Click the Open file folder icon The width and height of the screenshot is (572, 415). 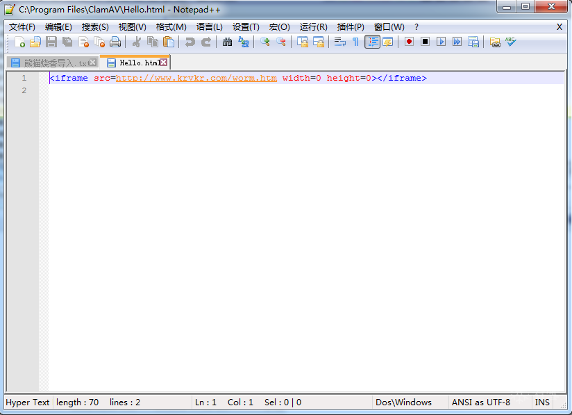click(35, 42)
